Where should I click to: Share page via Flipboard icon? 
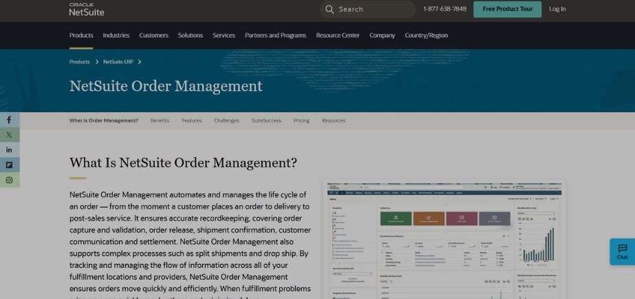pyautogui.click(x=10, y=165)
